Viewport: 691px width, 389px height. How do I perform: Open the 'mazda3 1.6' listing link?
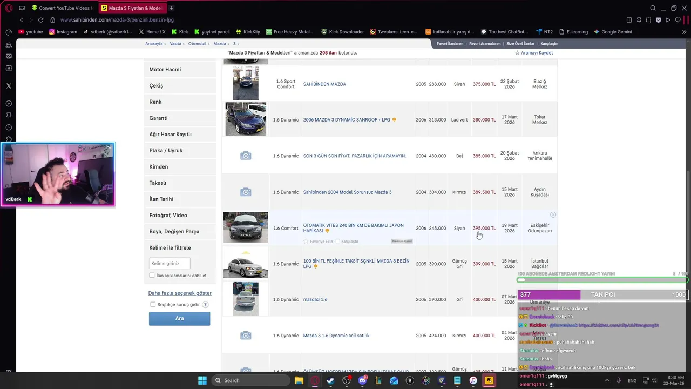[x=315, y=300]
